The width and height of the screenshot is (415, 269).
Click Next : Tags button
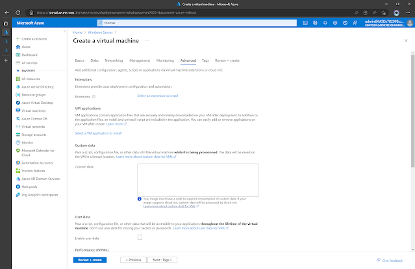click(162, 260)
